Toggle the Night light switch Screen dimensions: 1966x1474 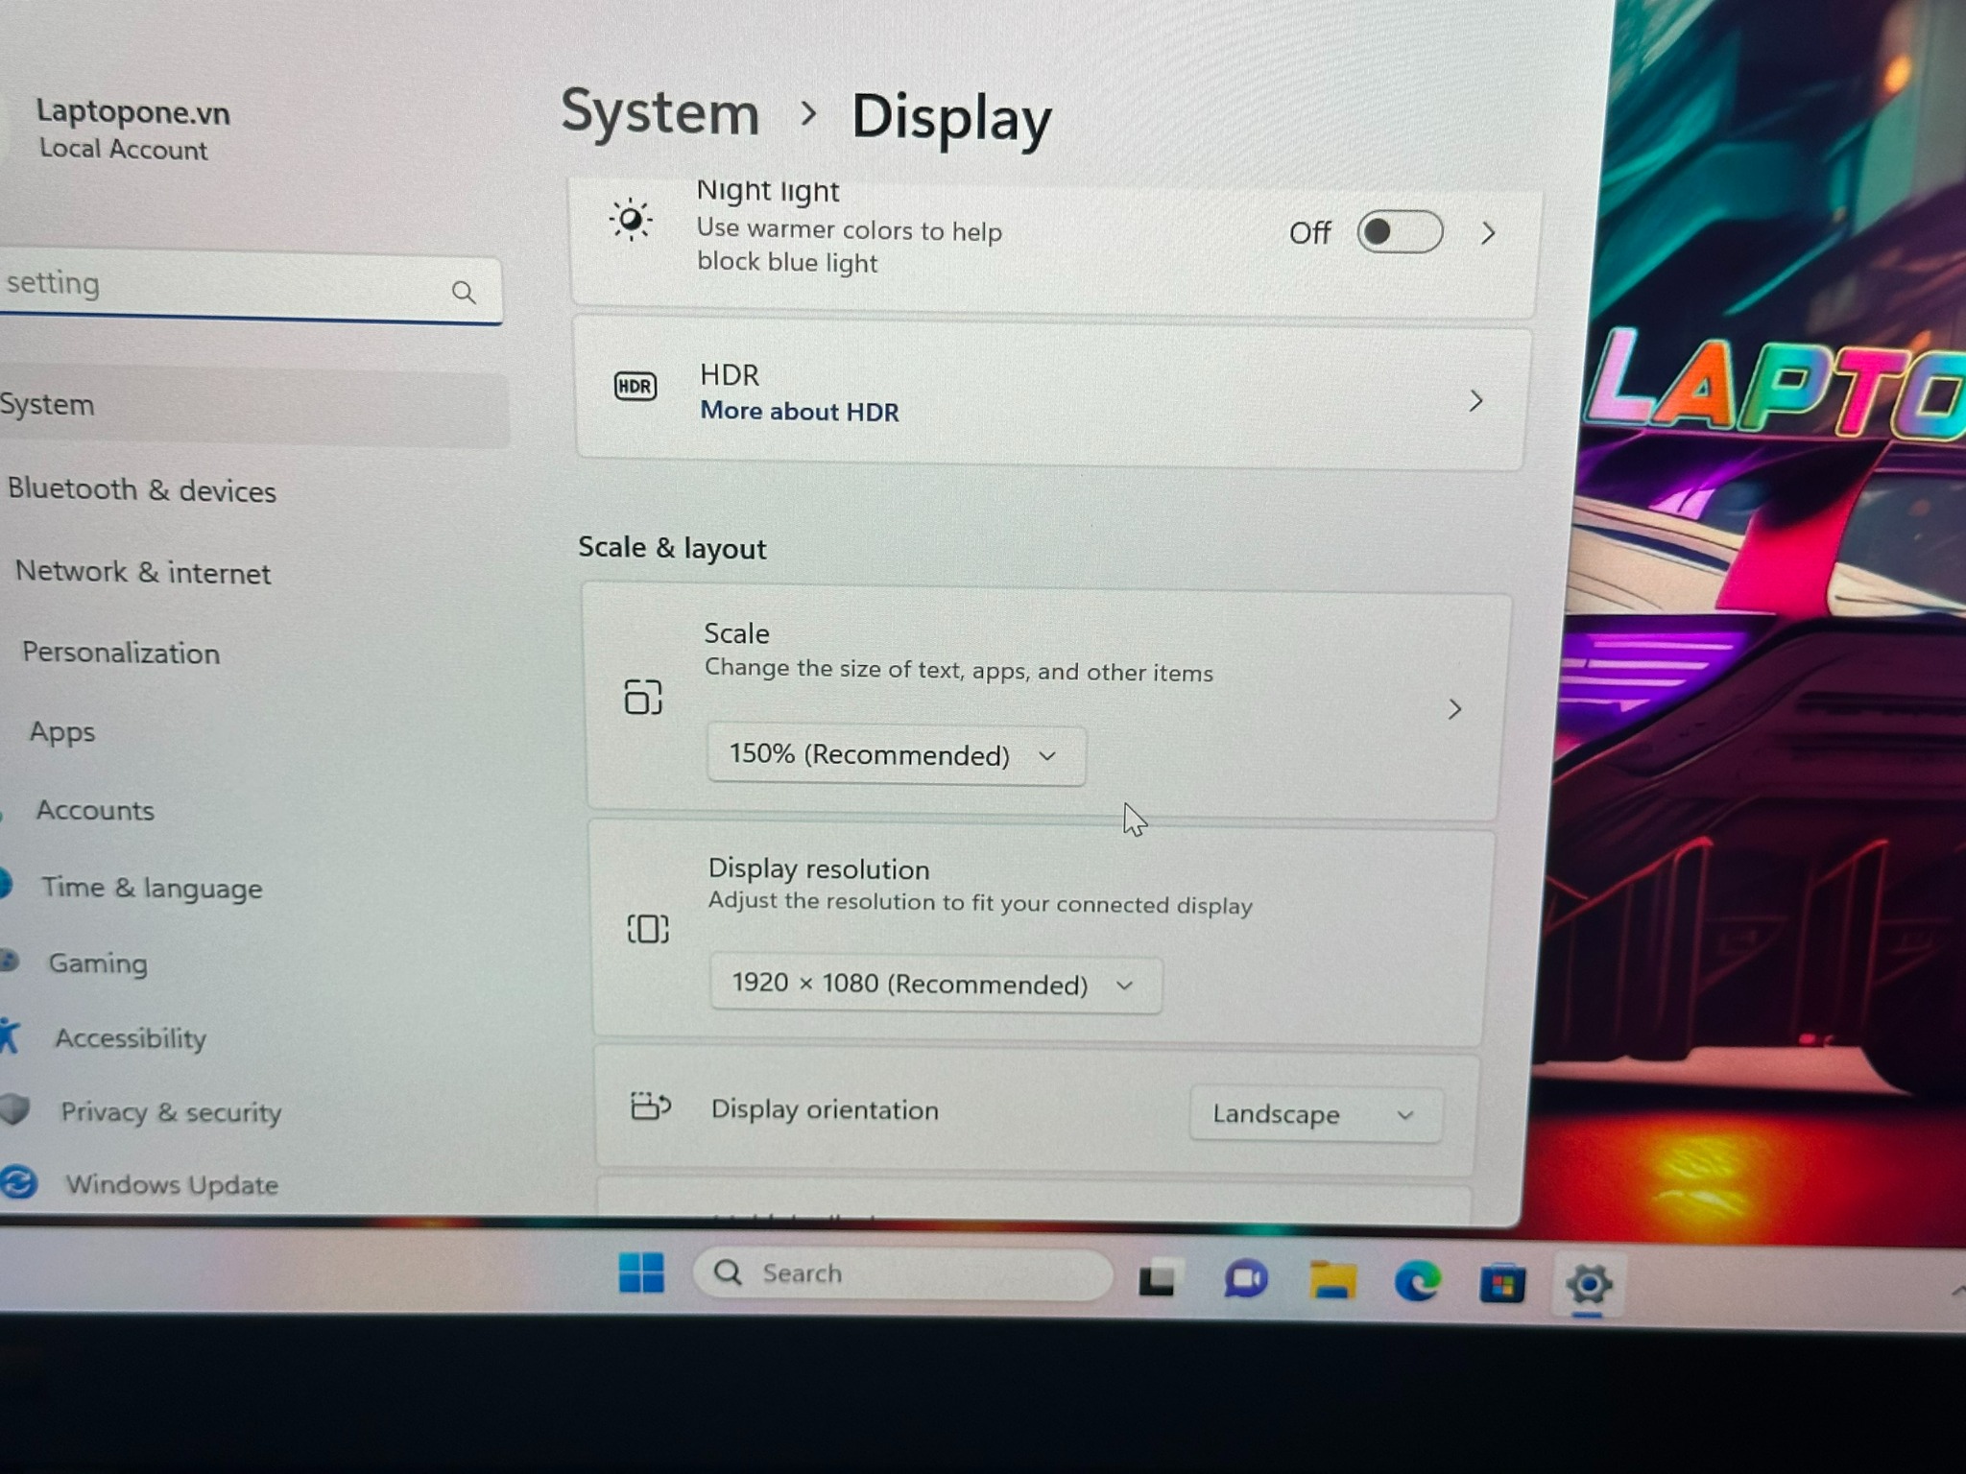coord(1399,232)
